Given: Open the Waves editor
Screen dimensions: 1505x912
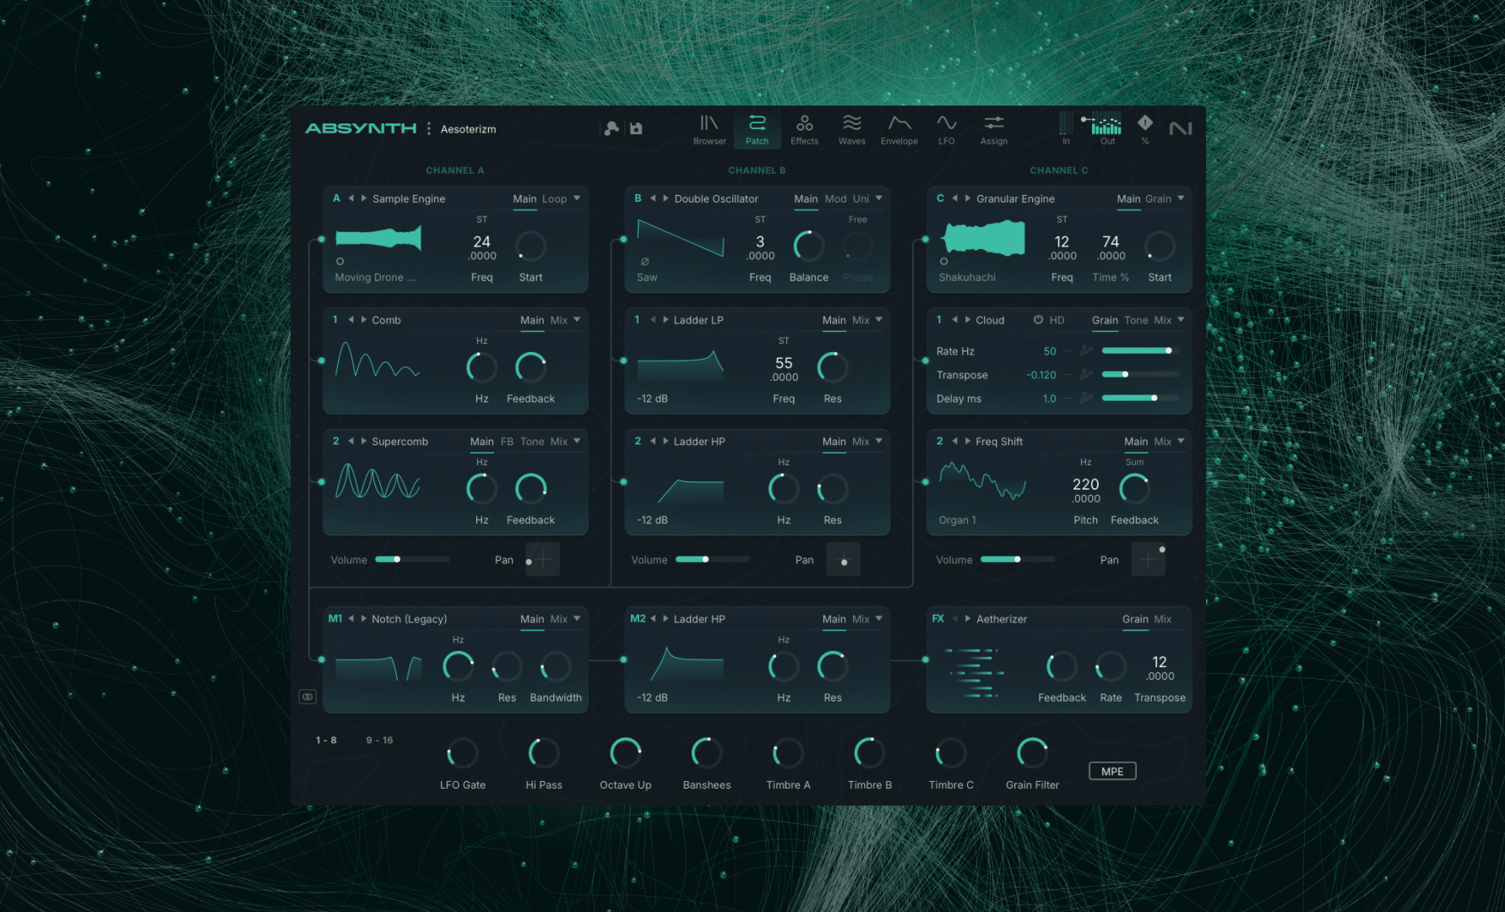Looking at the screenshot, I should (x=851, y=128).
